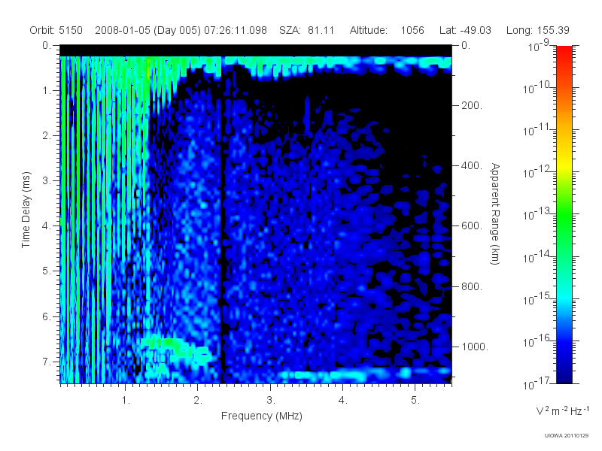Click time delay tick label '5.'
This screenshot has height=451, width=602.
click(47, 271)
